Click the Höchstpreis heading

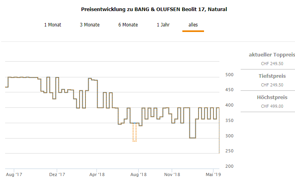coord(268,97)
